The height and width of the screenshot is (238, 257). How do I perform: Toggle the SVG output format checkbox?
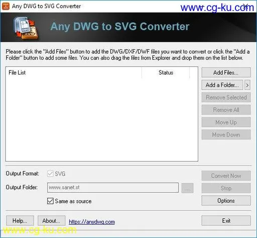pos(50,174)
